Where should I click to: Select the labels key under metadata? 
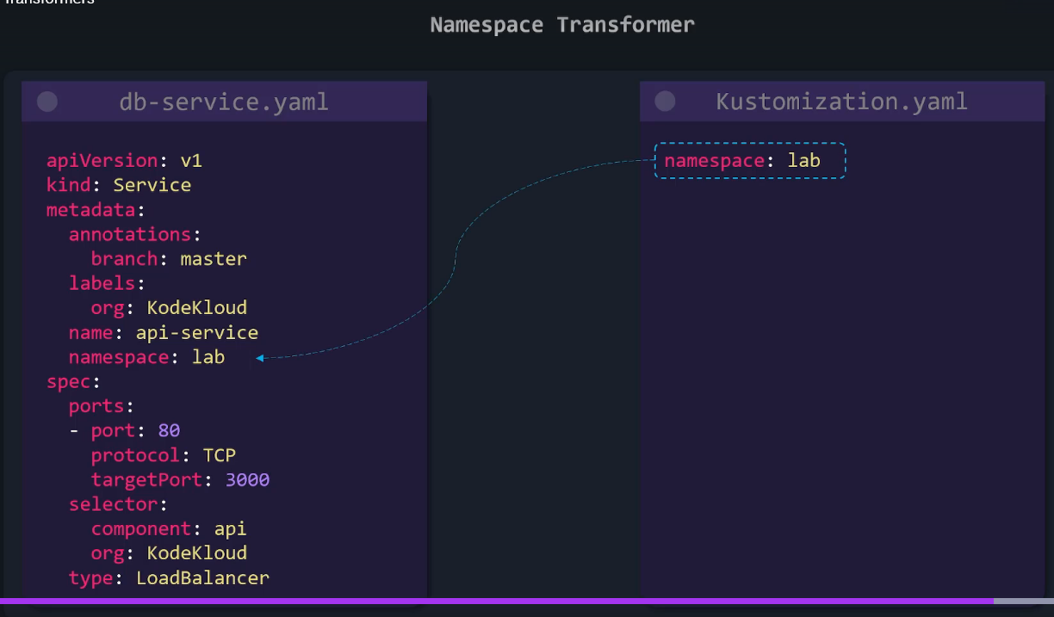102,283
